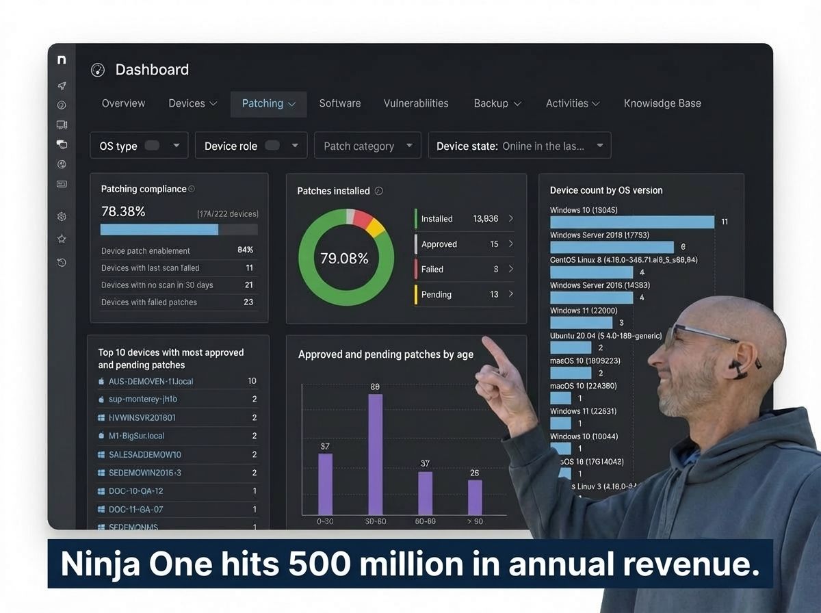Viewport: 821px width, 613px height.
Task: Click the Windows 10 (19045) bar
Action: coord(632,222)
